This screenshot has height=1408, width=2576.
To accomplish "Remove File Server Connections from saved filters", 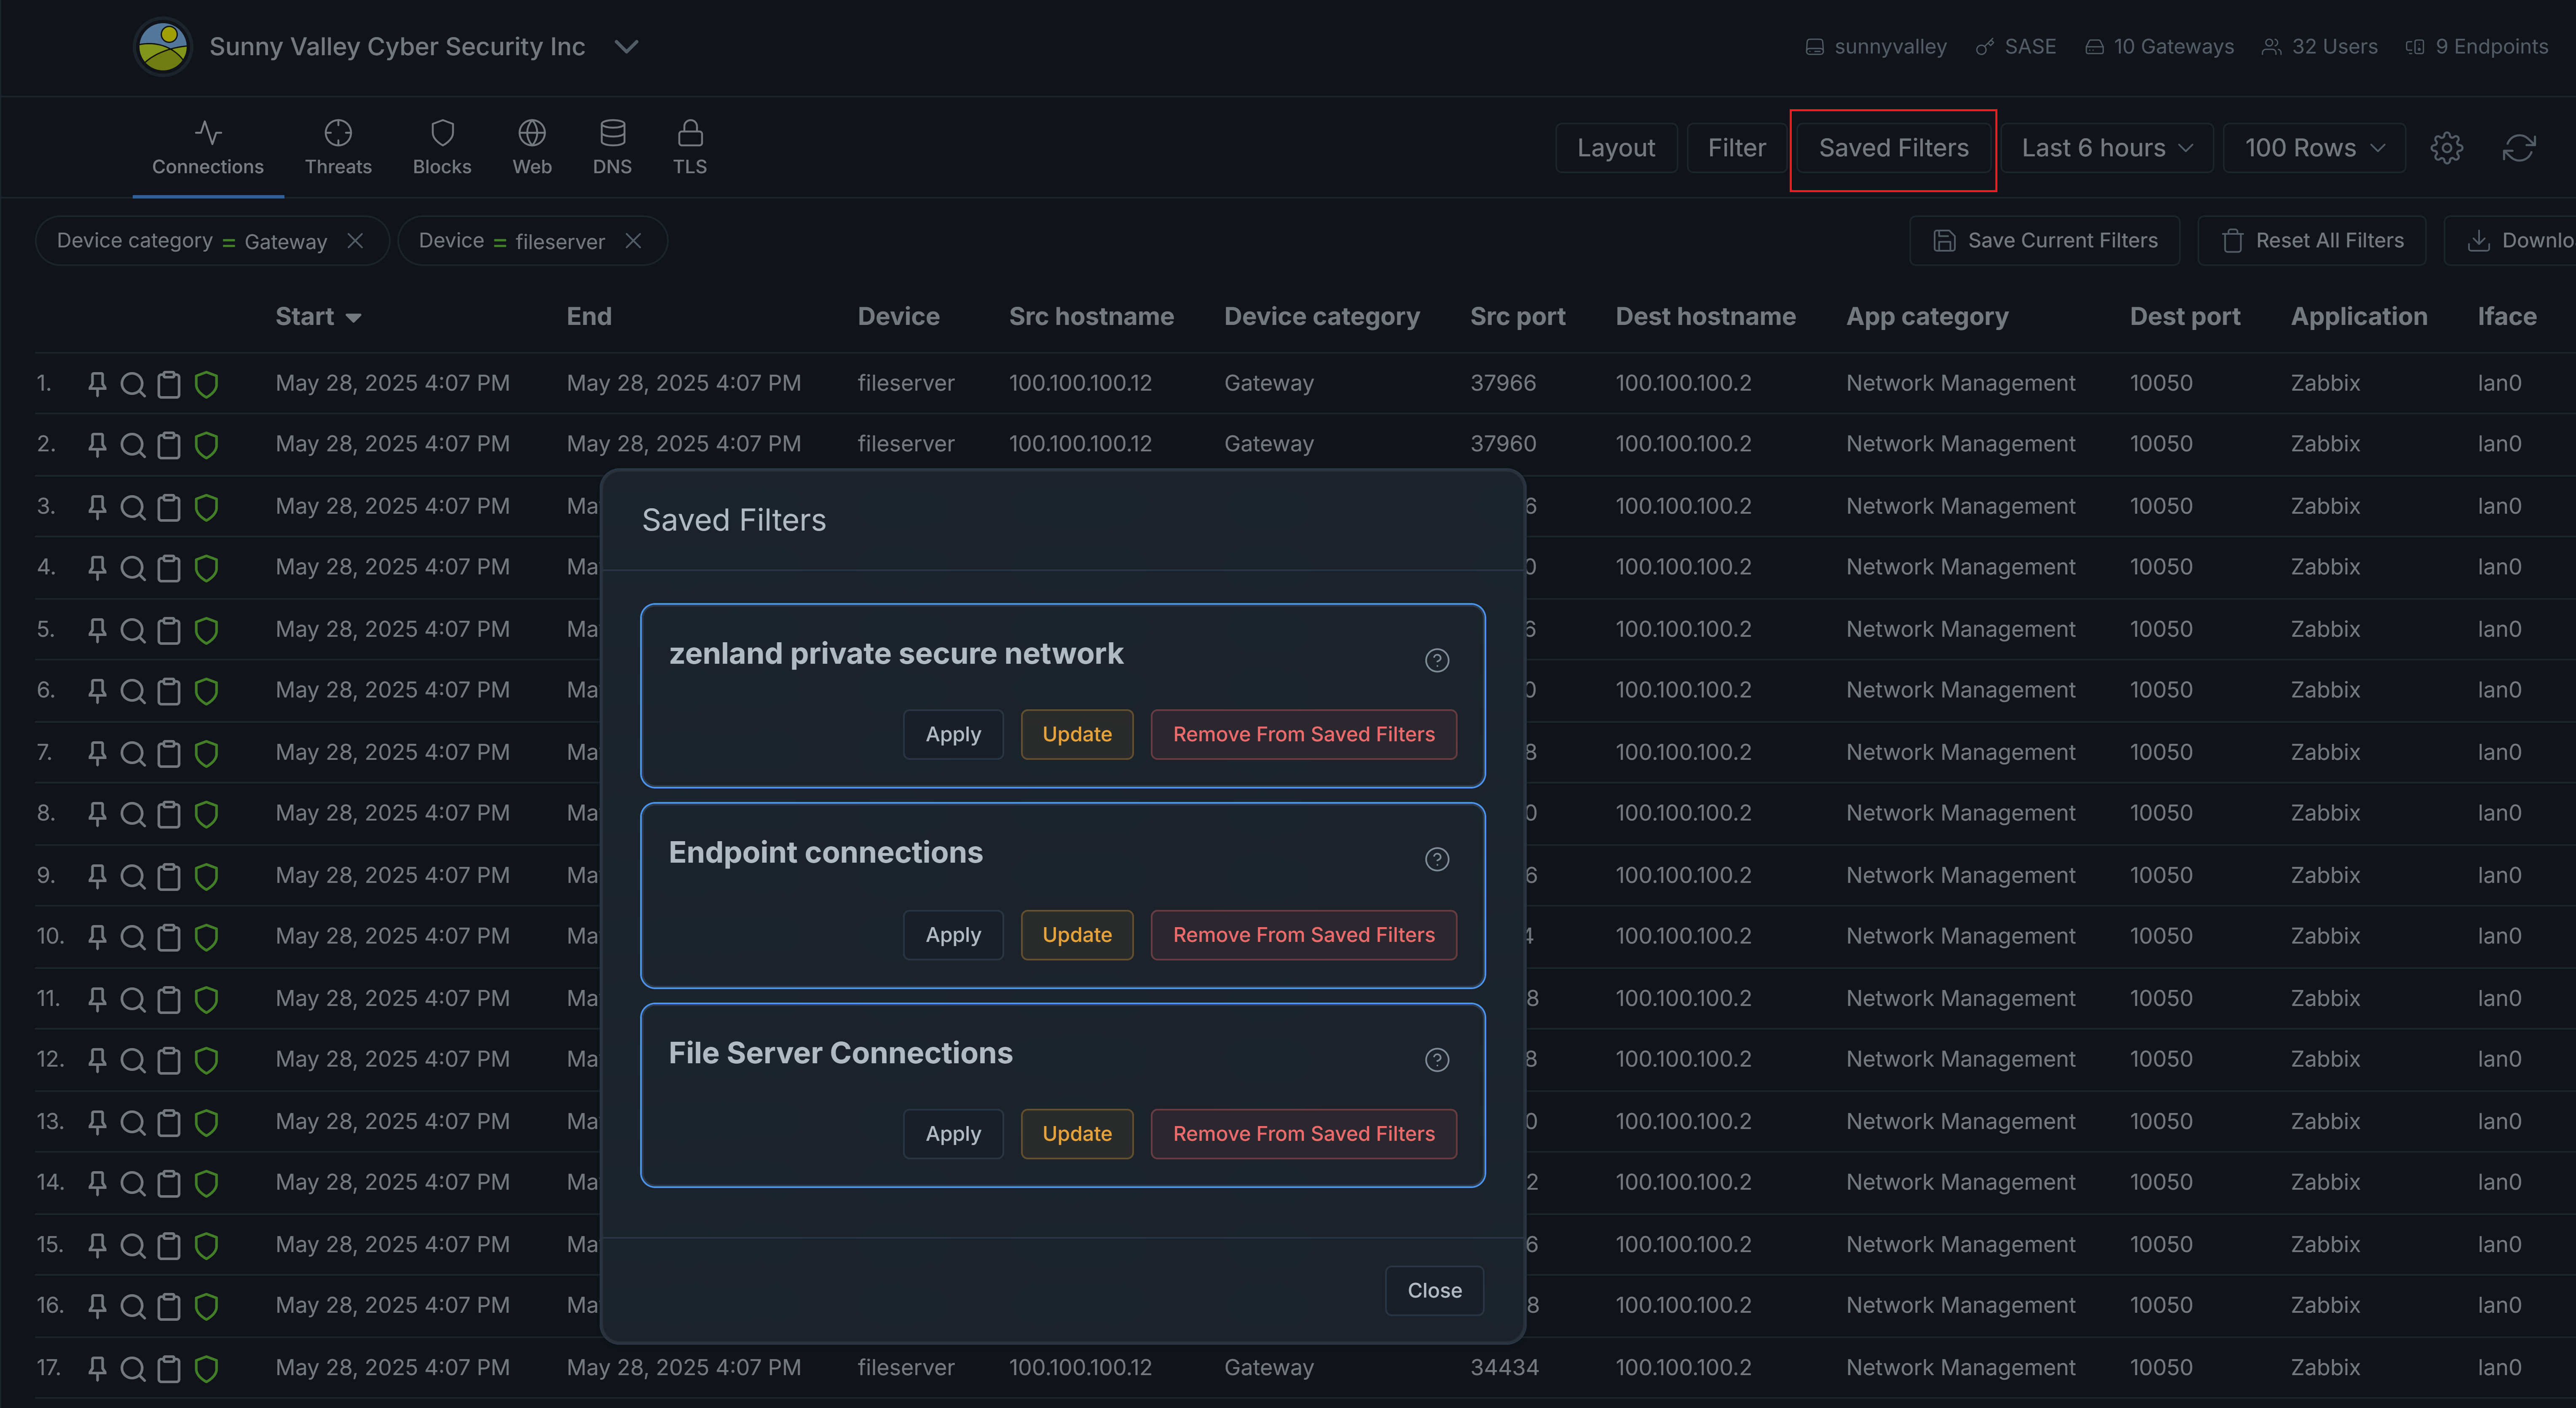I will (x=1303, y=1134).
